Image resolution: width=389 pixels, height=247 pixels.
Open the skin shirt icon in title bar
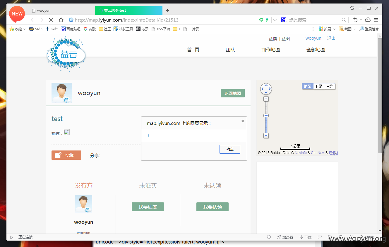(x=352, y=8)
